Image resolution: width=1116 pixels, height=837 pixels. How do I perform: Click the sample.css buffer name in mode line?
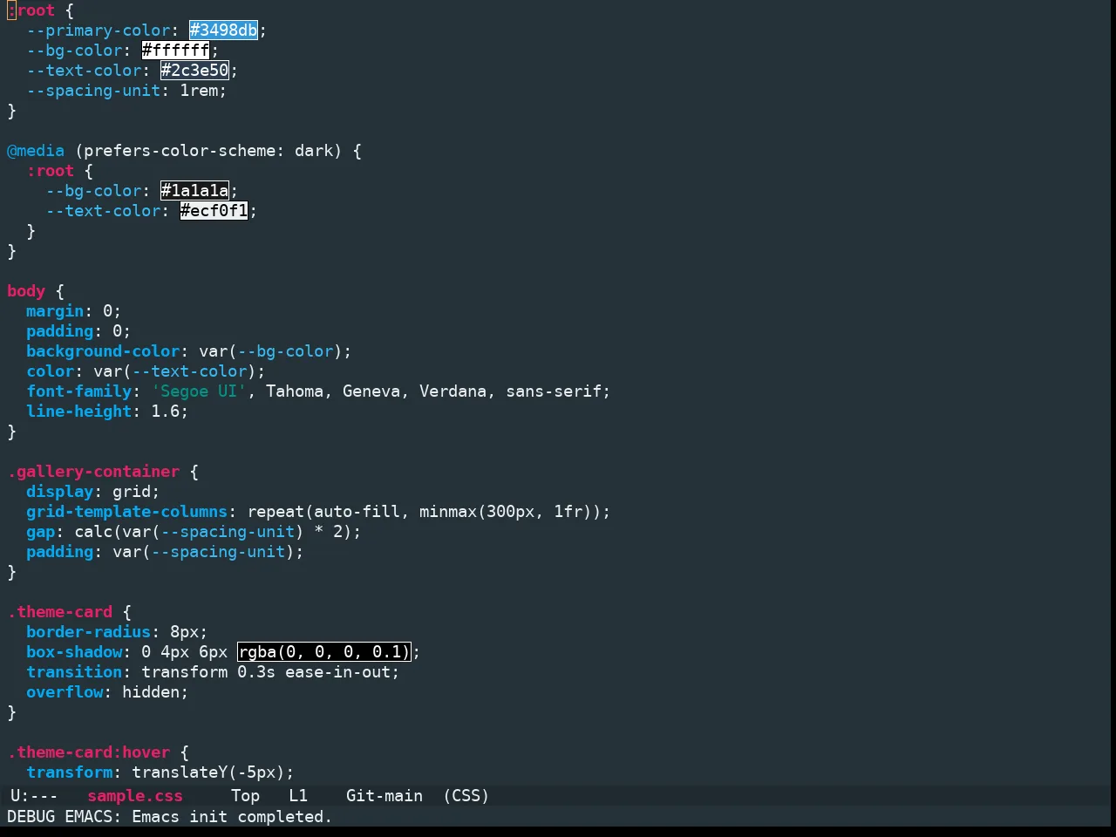135,796
